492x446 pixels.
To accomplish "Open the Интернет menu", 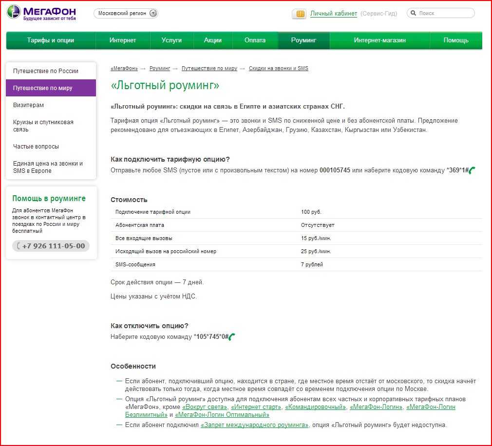I will pos(123,40).
